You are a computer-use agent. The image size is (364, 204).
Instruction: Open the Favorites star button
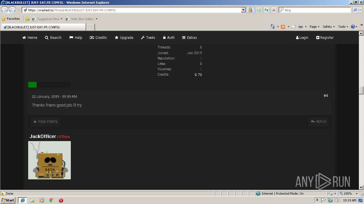click(11, 19)
